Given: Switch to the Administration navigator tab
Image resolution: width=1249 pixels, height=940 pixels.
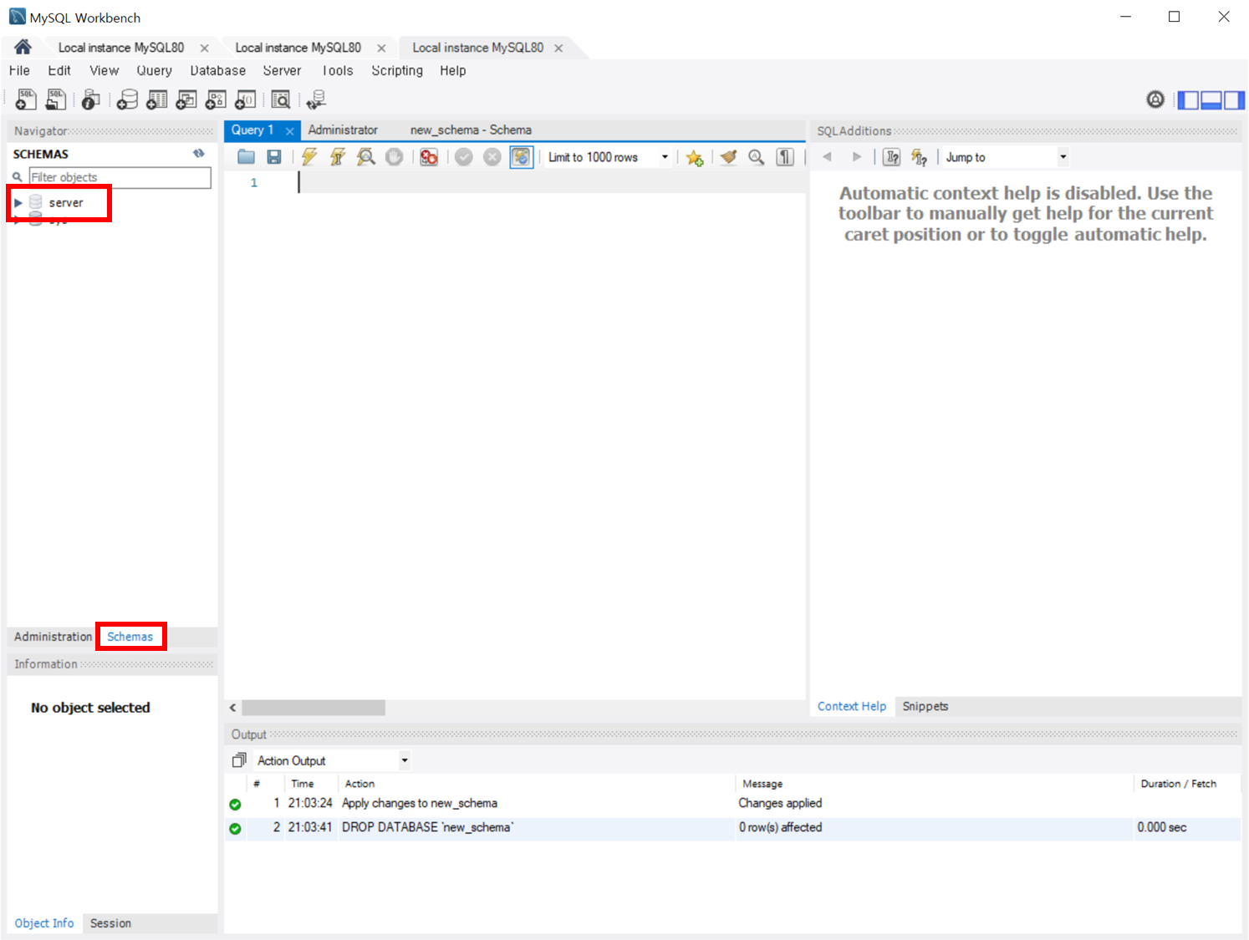Looking at the screenshot, I should tap(53, 637).
